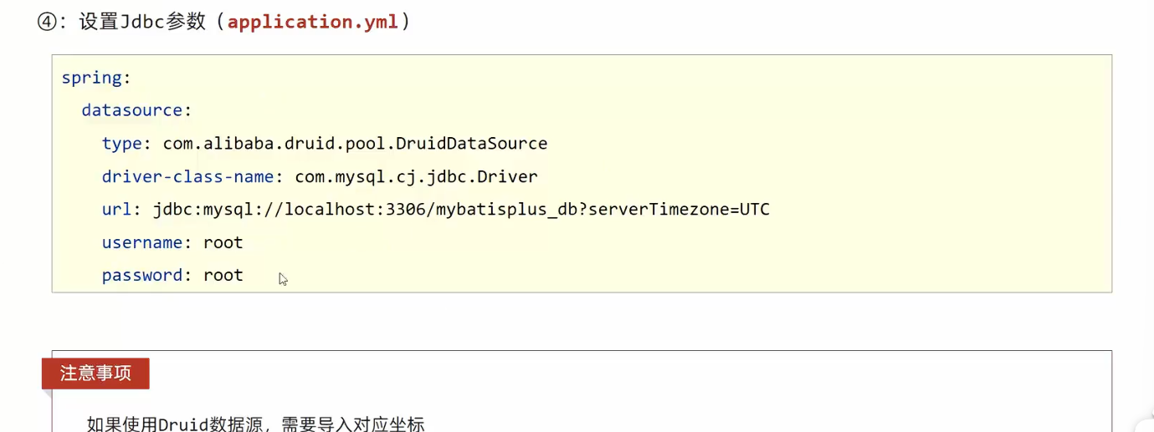This screenshot has height=432, width=1154.
Task: Click the com.alibaba.druid.pool.DruidDataSource value
Action: [x=355, y=144]
